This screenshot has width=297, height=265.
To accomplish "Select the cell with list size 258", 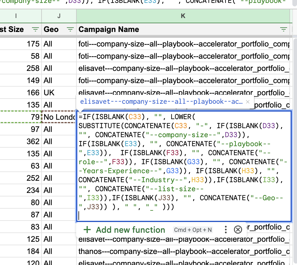I will click(21, 68).
